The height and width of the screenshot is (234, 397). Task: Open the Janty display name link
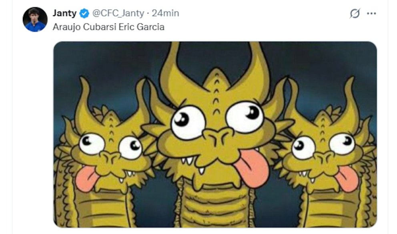click(64, 13)
